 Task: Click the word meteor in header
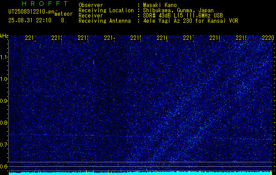[64, 14]
